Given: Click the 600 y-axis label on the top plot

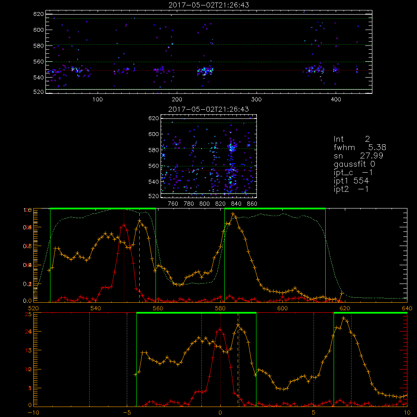Looking at the screenshot, I should click(x=38, y=30).
